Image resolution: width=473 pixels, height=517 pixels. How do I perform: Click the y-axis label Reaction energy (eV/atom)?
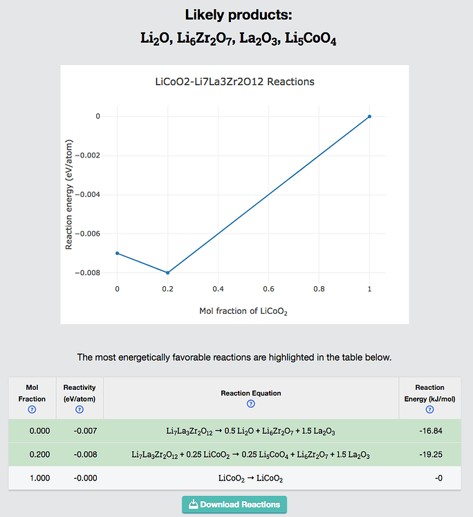68,194
